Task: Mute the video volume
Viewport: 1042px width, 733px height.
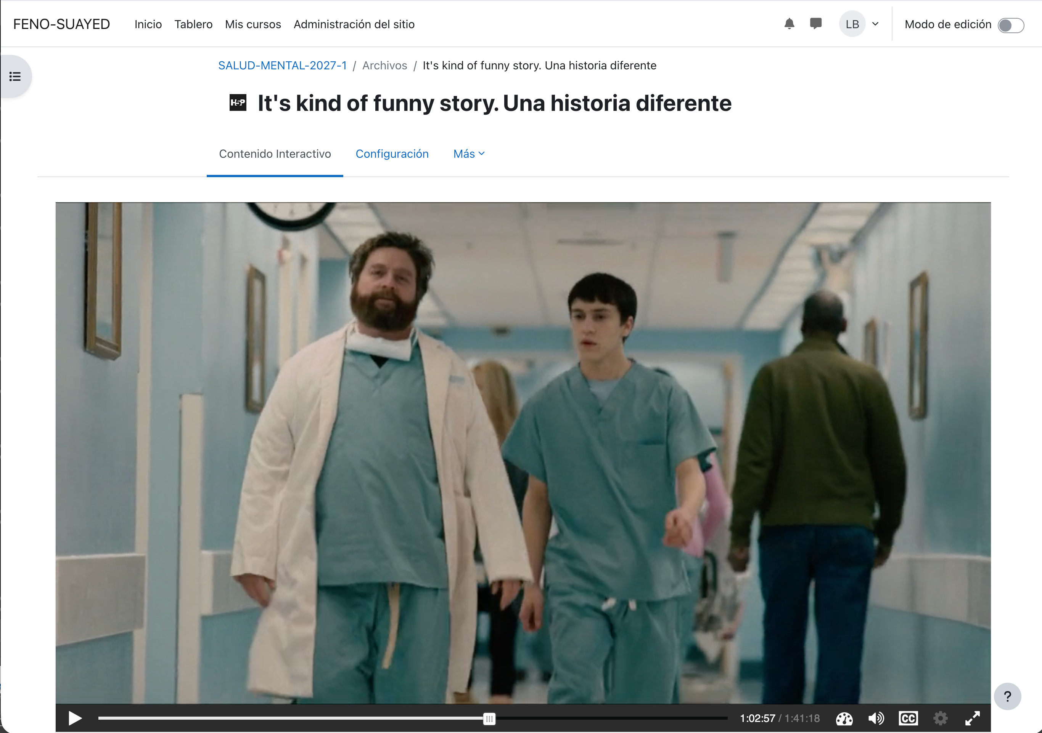Action: (876, 719)
